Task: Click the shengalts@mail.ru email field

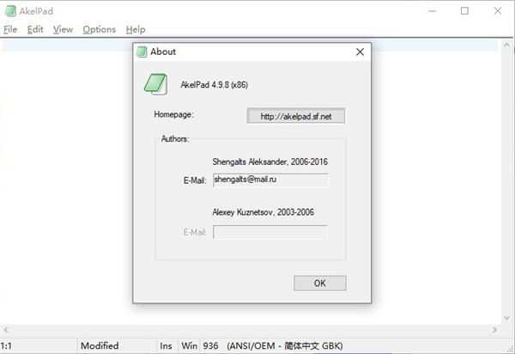Action: point(270,180)
